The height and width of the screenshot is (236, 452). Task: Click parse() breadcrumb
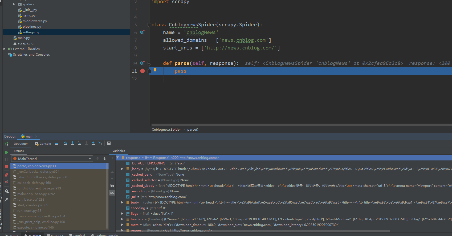(x=193, y=129)
